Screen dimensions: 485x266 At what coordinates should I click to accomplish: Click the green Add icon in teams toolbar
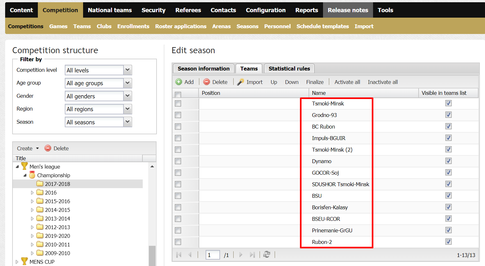coord(179,82)
